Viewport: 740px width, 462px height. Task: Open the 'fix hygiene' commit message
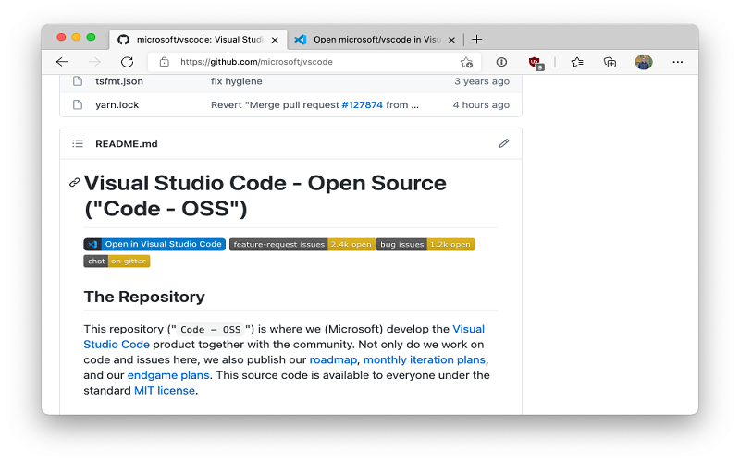click(x=237, y=81)
